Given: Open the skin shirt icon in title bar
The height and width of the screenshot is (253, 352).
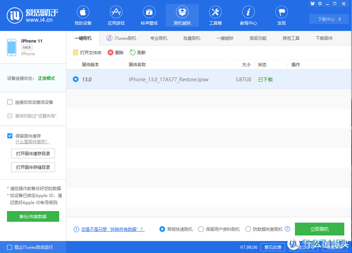Looking at the screenshot, I should coord(312,4).
